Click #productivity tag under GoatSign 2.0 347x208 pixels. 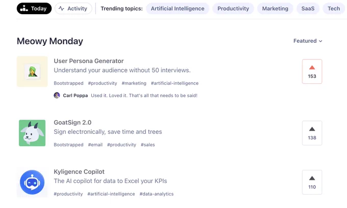[x=121, y=145]
